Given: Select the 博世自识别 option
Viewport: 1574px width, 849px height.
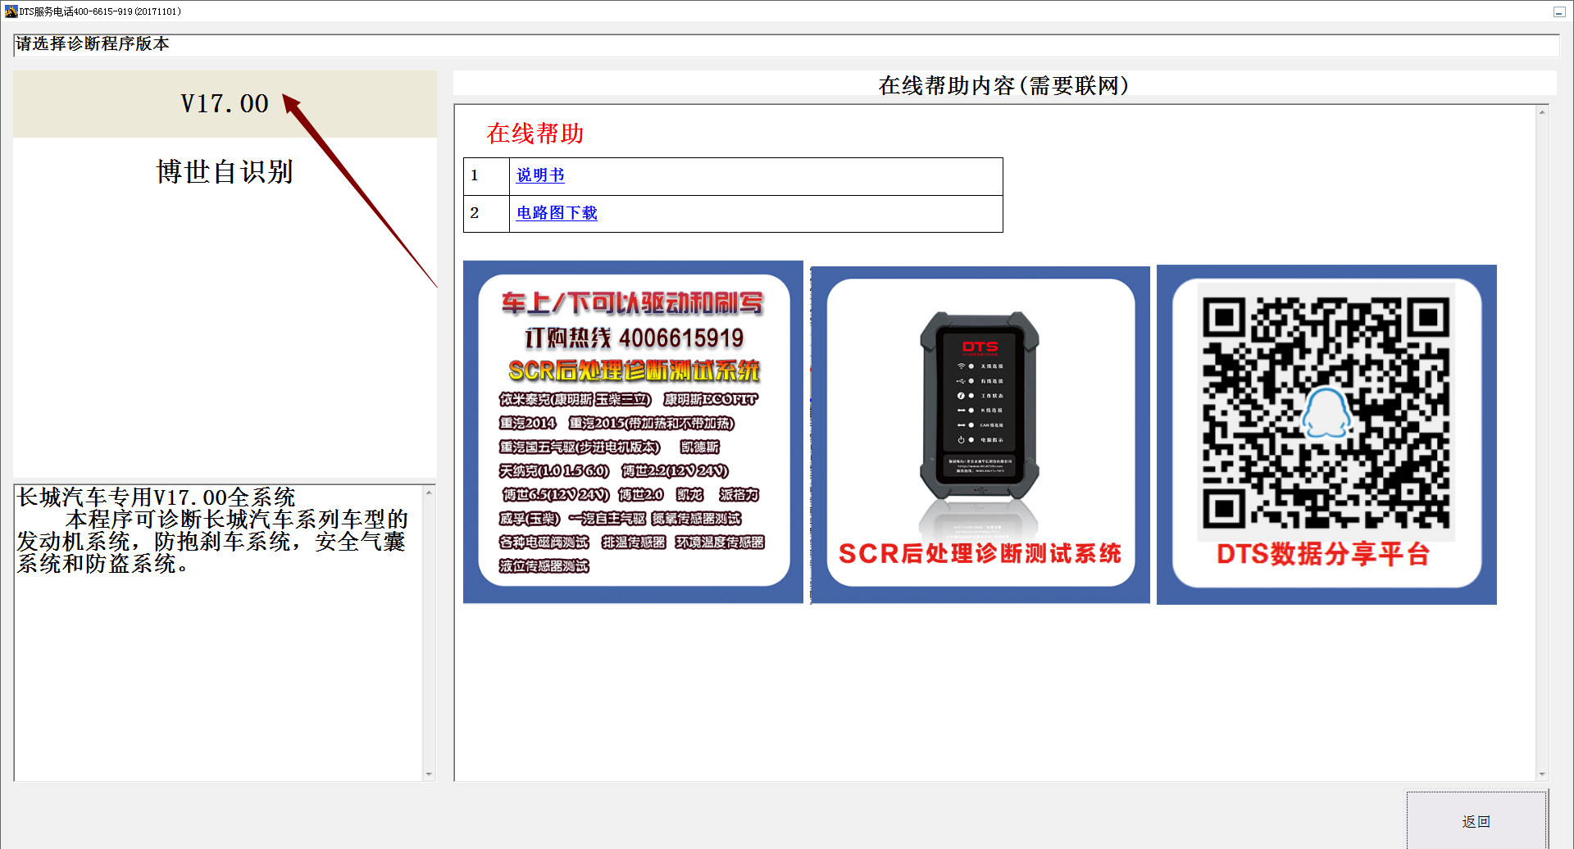Looking at the screenshot, I should pyautogui.click(x=225, y=171).
